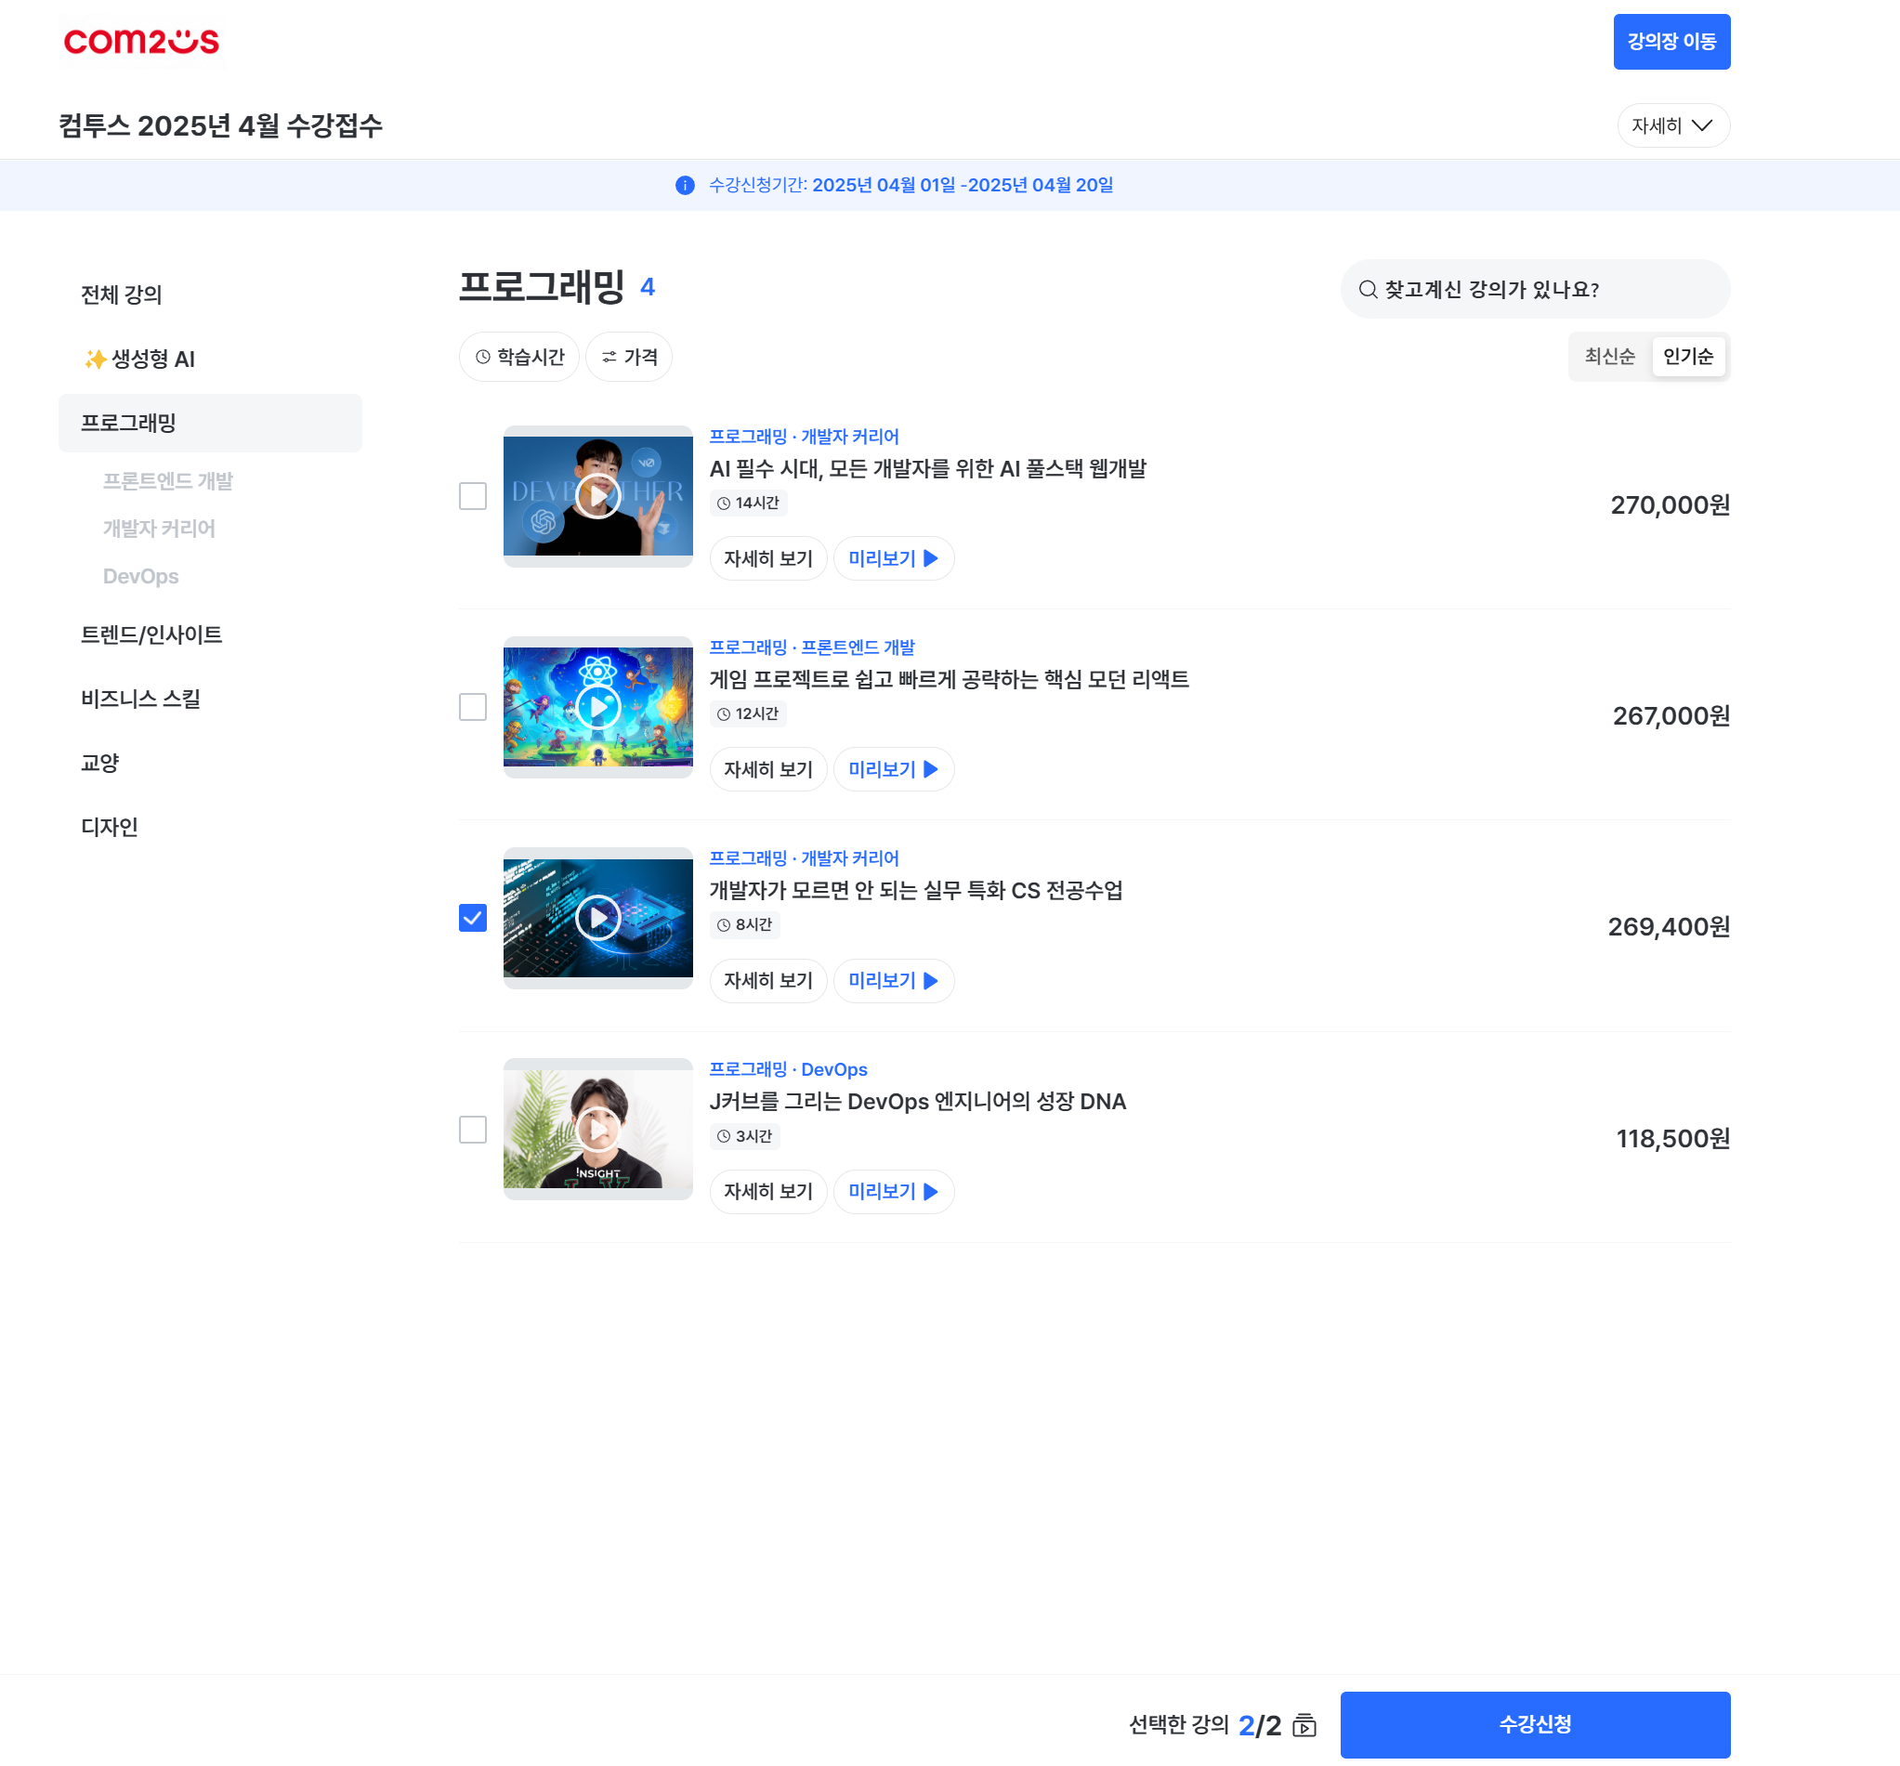The width and height of the screenshot is (1900, 1766).
Task: Click 미리보기 for DevOps 성장 DNA
Action: tap(894, 1192)
